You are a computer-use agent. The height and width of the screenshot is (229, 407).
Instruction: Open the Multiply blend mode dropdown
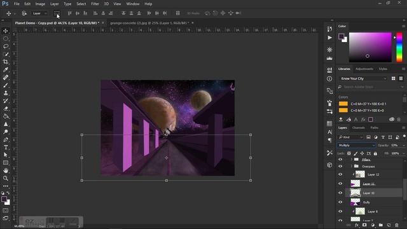pyautogui.click(x=356, y=146)
